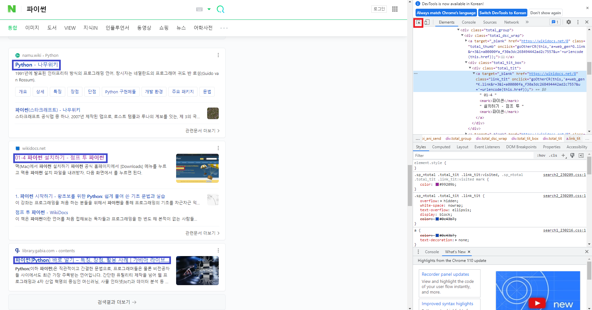Viewport: 592px width, 310px height.
Task: Click the anchor rule #0c43b7 color swatch
Action: point(437,235)
